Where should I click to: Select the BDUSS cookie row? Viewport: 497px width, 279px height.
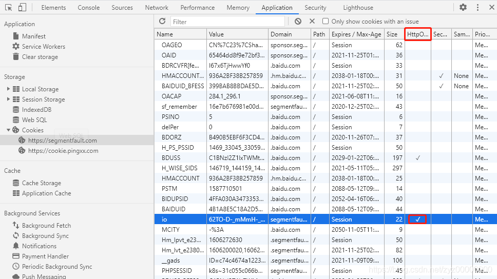point(326,158)
